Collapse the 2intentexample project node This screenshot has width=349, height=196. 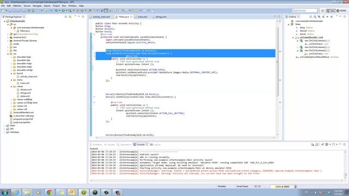(4, 21)
